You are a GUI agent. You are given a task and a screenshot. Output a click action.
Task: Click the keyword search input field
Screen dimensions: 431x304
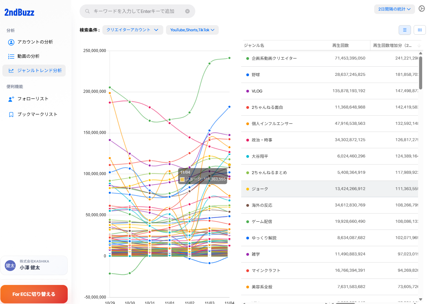point(136,11)
